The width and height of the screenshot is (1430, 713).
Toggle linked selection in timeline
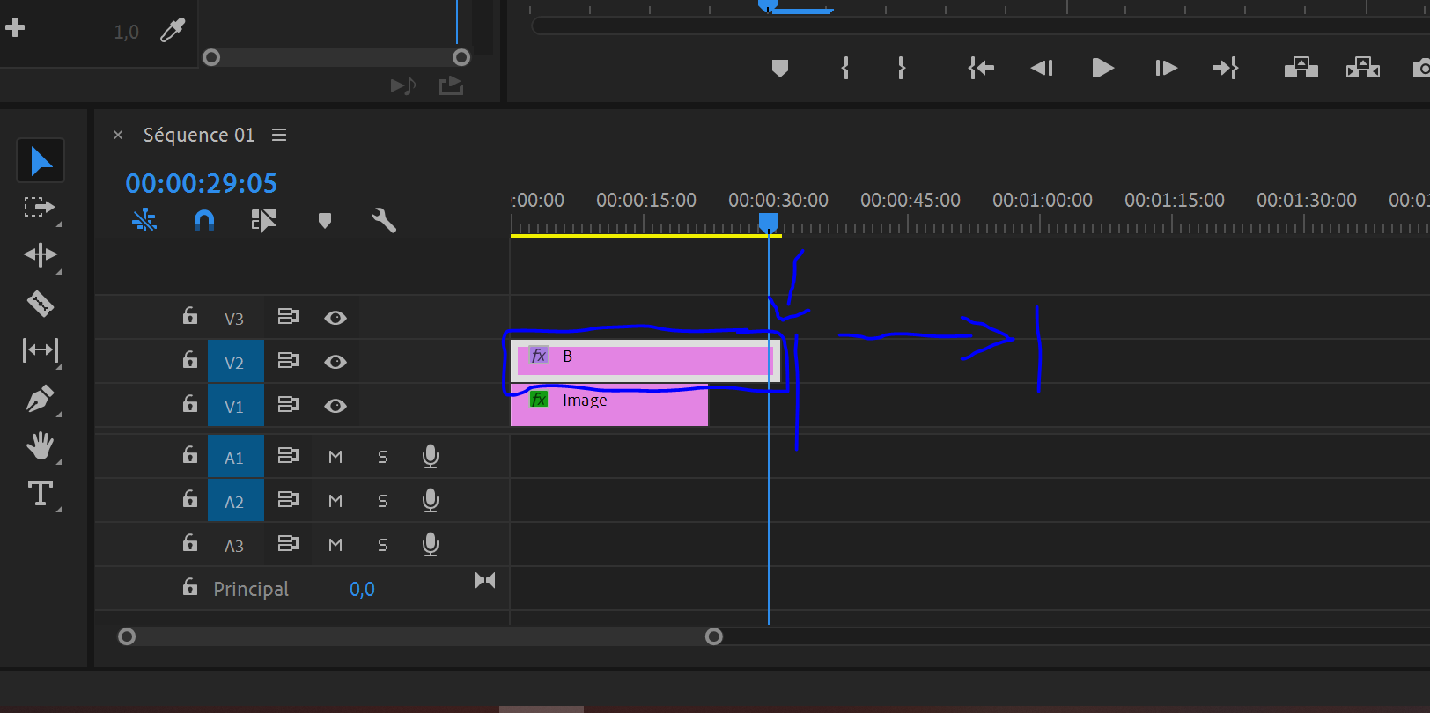(264, 220)
